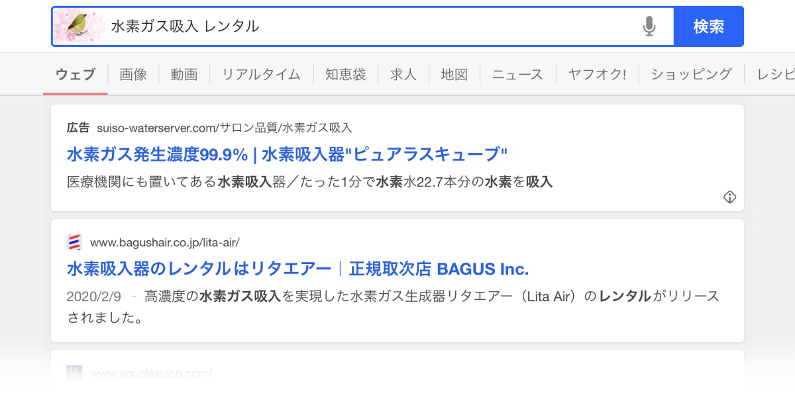
Task: Click the aquelasuiso.com result favicon
Action: [74, 373]
